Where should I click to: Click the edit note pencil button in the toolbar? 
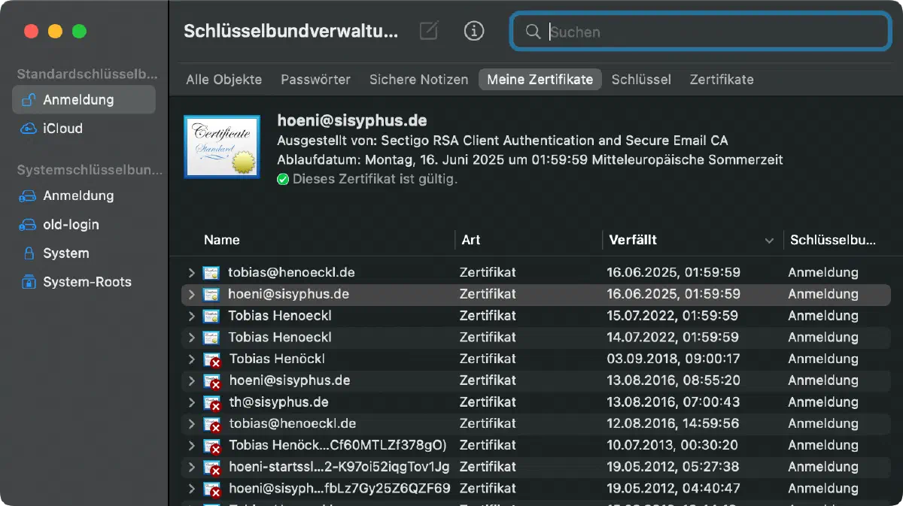(428, 31)
